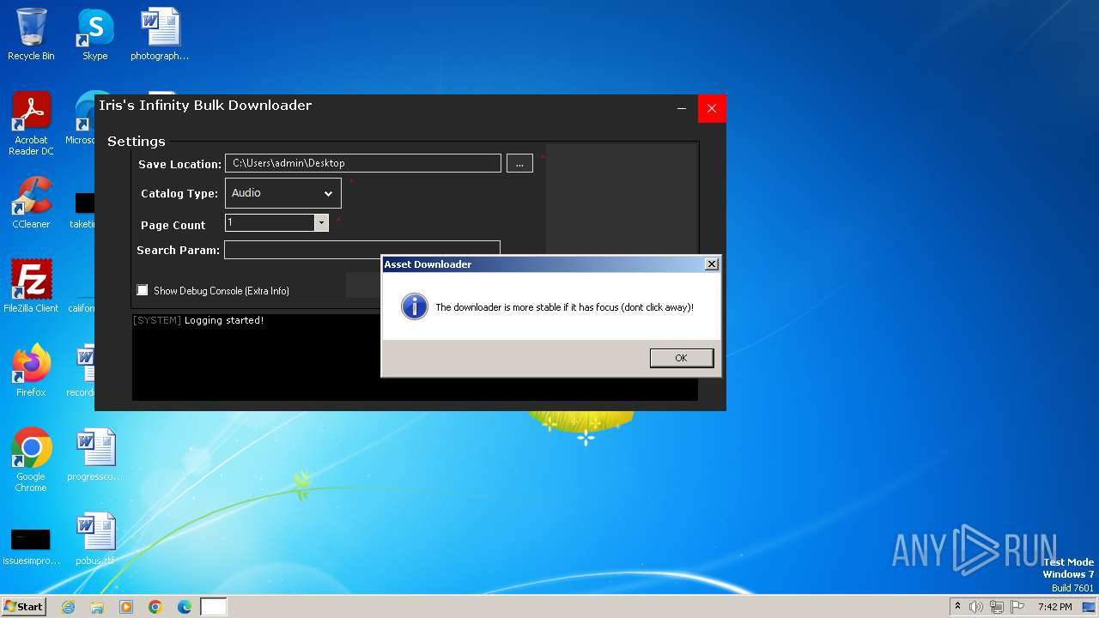Select FileZilla Client desktop icon
The height and width of the screenshot is (618, 1099).
pos(31,287)
